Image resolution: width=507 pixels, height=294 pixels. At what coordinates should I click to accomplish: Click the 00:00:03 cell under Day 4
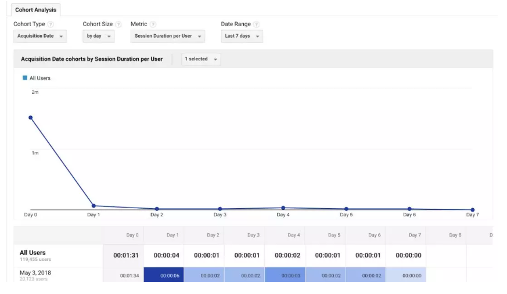coord(290,275)
